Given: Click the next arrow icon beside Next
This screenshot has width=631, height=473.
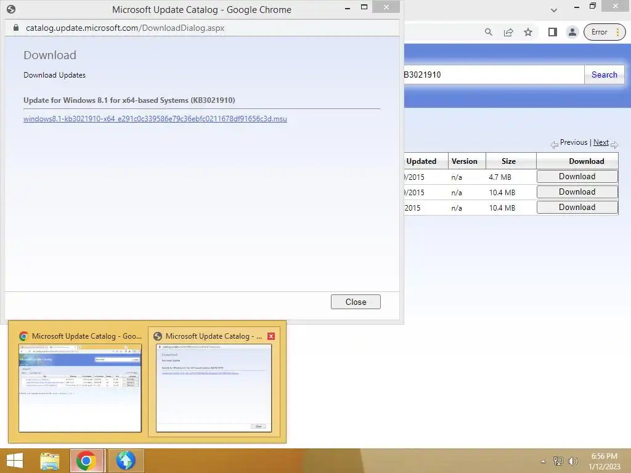Looking at the screenshot, I should pyautogui.click(x=614, y=144).
